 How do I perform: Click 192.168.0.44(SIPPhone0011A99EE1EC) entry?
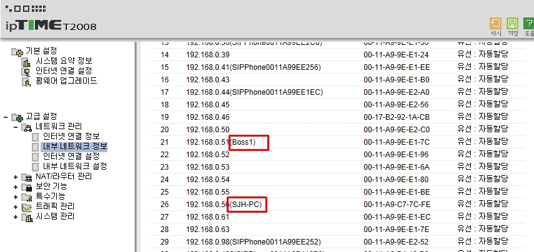[x=254, y=92]
